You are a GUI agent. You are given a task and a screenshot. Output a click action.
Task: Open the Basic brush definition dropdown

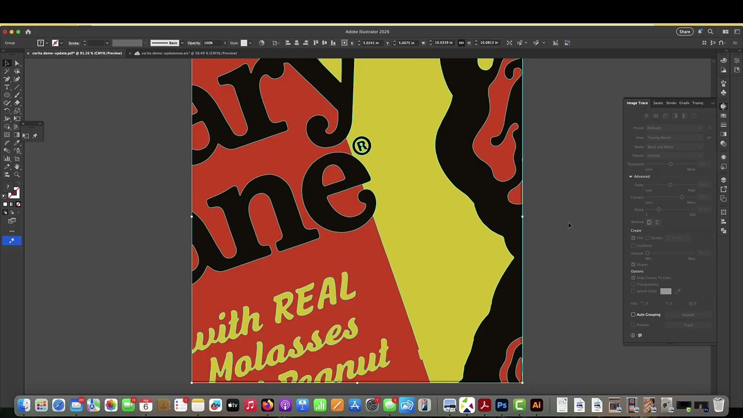tap(182, 43)
